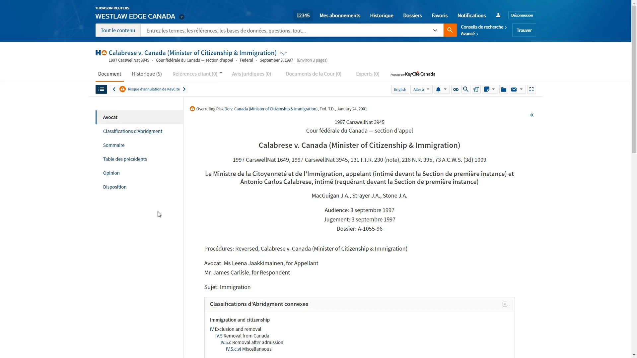This screenshot has height=358, width=637.
Task: Click the folder/save to dossier icon
Action: (504, 89)
